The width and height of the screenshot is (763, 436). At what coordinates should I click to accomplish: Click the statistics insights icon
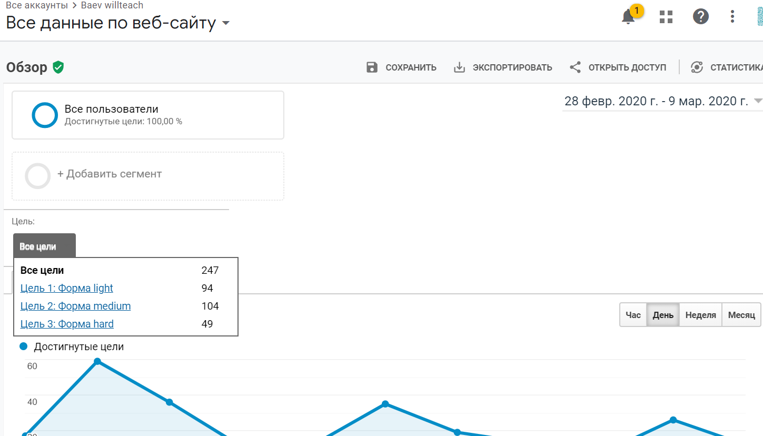697,67
